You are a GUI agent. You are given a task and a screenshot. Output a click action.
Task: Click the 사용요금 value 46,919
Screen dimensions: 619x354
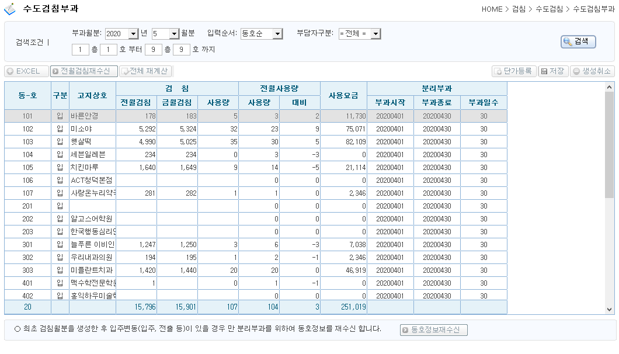click(x=343, y=270)
